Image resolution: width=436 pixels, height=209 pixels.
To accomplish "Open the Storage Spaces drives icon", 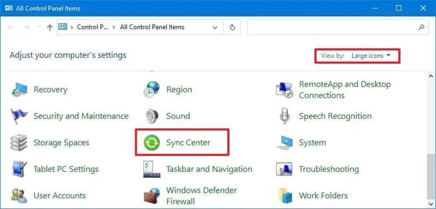I will click(19, 142).
